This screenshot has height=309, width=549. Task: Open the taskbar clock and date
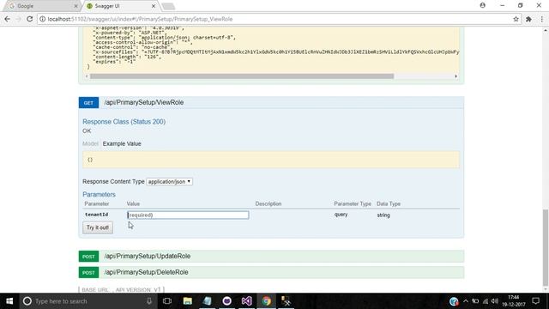coord(514,301)
